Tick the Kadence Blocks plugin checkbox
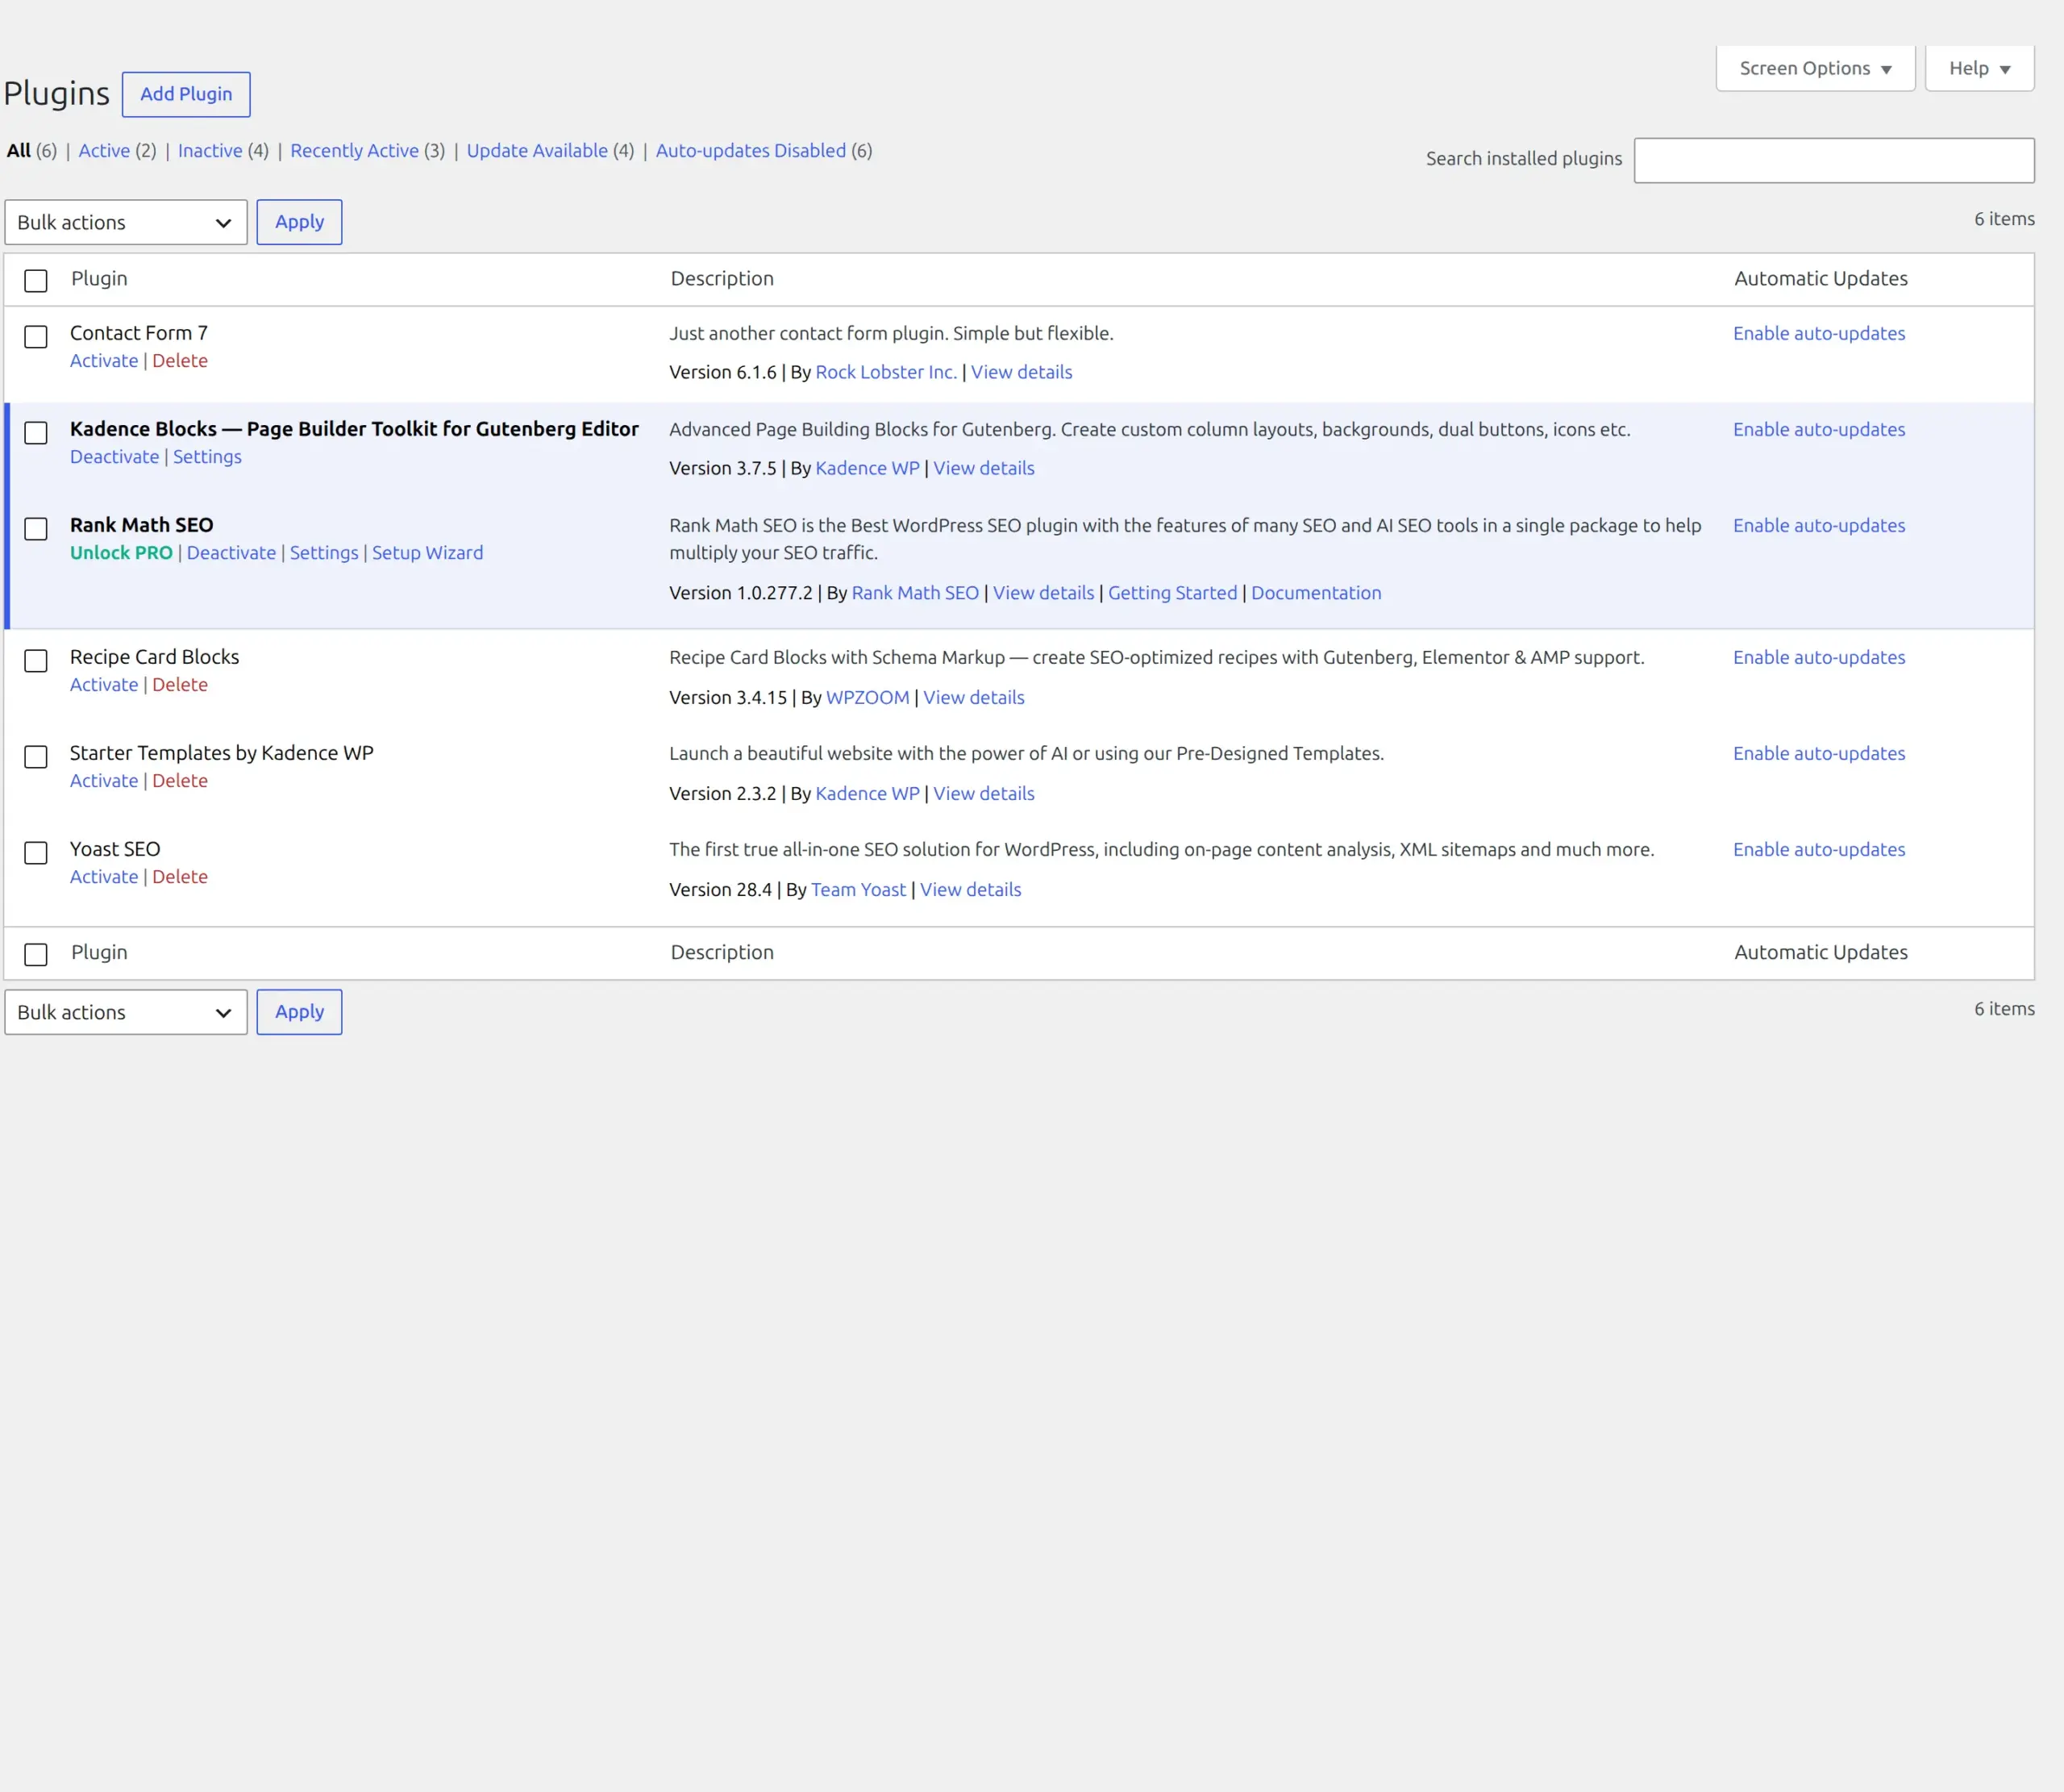Image resolution: width=2064 pixels, height=1792 pixels. tap(36, 433)
